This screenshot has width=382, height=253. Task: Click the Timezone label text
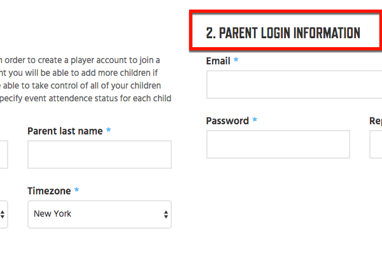(x=49, y=191)
